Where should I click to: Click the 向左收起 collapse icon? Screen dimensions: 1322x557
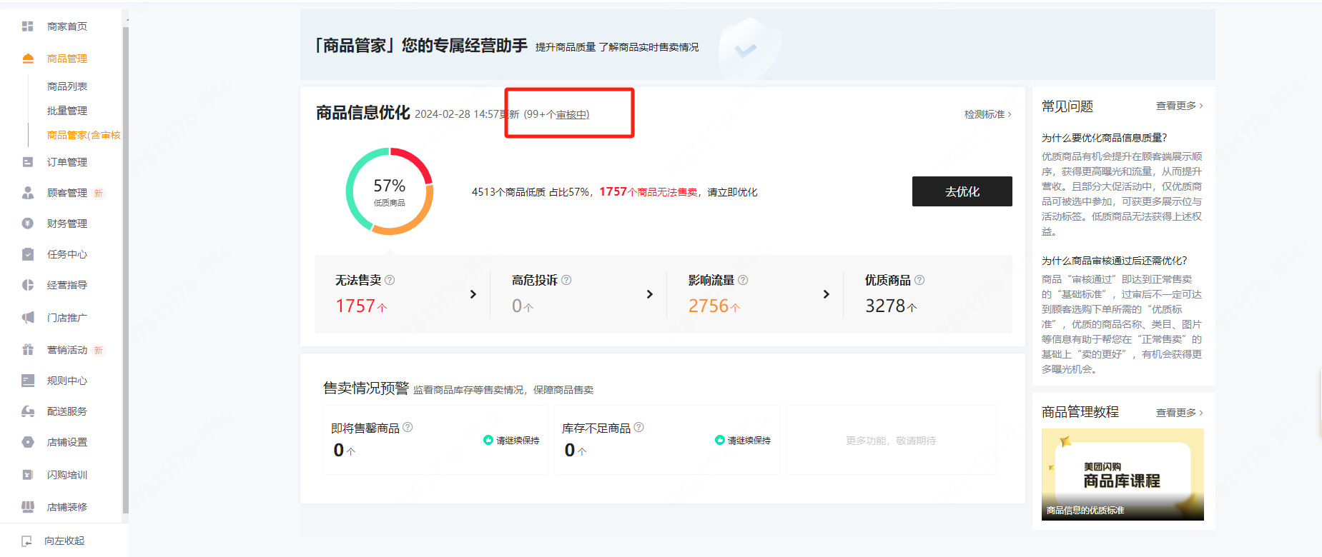click(27, 541)
